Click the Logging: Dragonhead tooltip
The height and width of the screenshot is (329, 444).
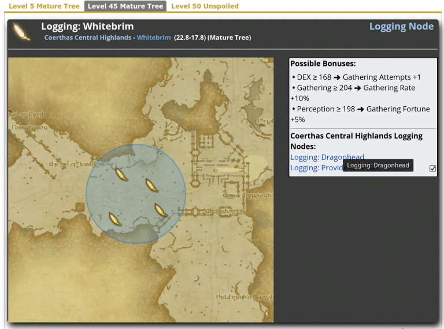pos(378,165)
